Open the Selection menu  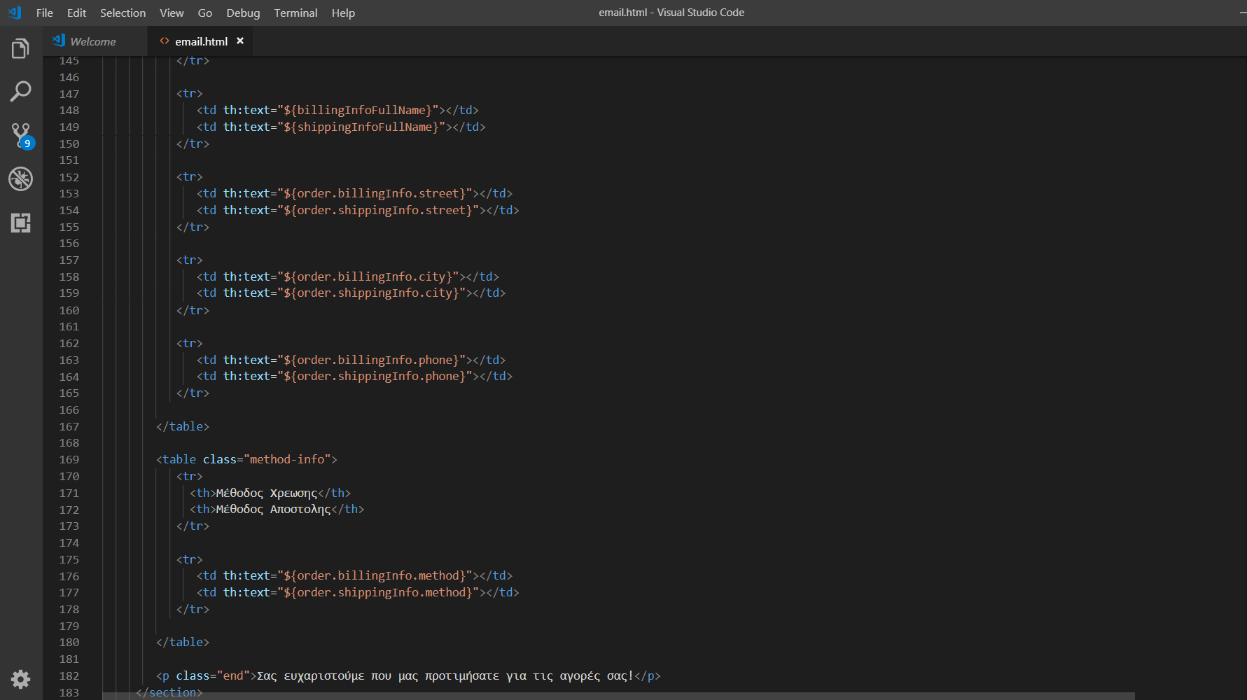pyautogui.click(x=123, y=13)
